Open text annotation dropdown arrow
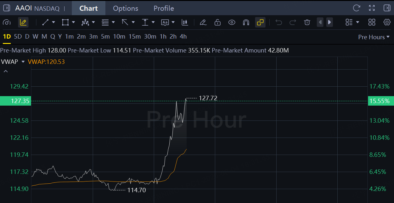This screenshot has height=203, width=394. tap(173, 22)
